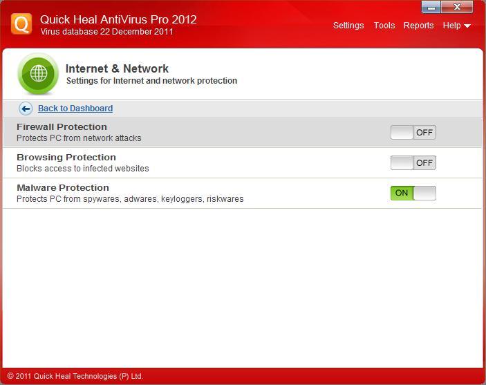Minimize the Quick Heal window
This screenshot has width=486, height=385.
(x=431, y=8)
